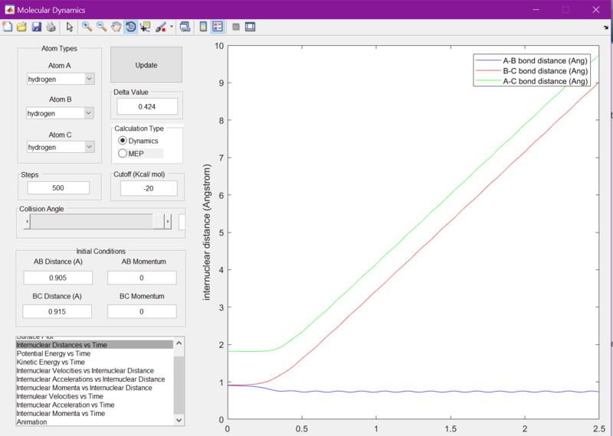This screenshot has height=436, width=613.
Task: Select the Data Cursor tool
Action: [146, 27]
